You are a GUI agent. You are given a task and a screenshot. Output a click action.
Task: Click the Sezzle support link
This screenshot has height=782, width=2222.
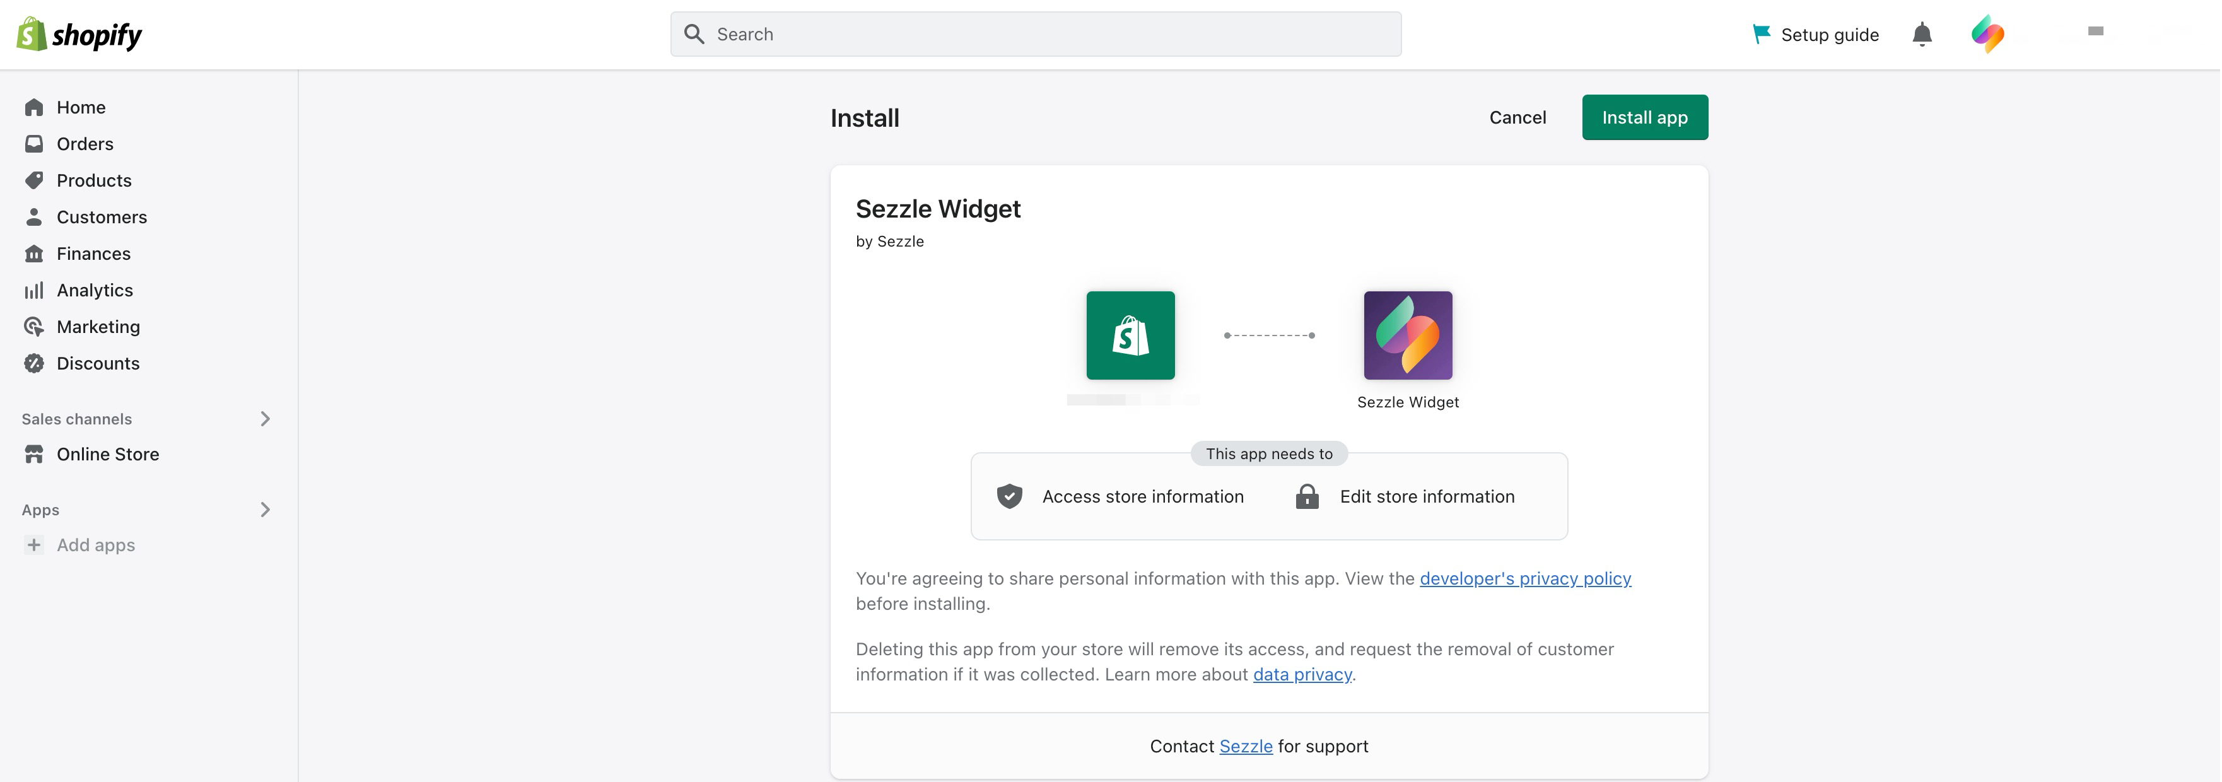1246,747
